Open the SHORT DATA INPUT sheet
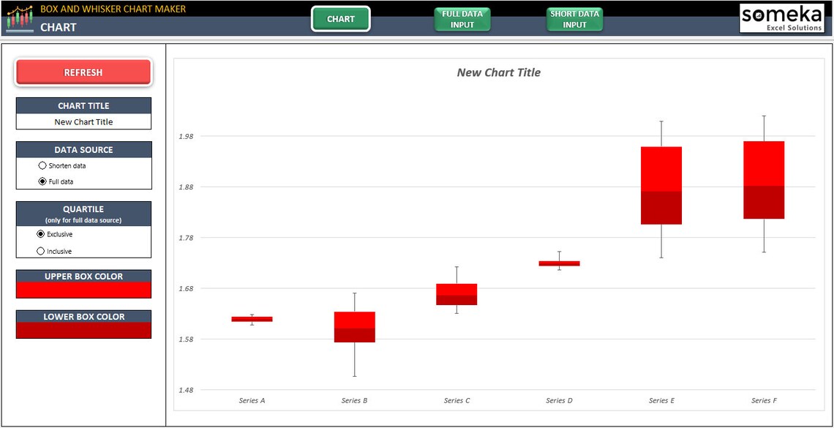Viewport: 834px width, 428px height. pos(574,18)
